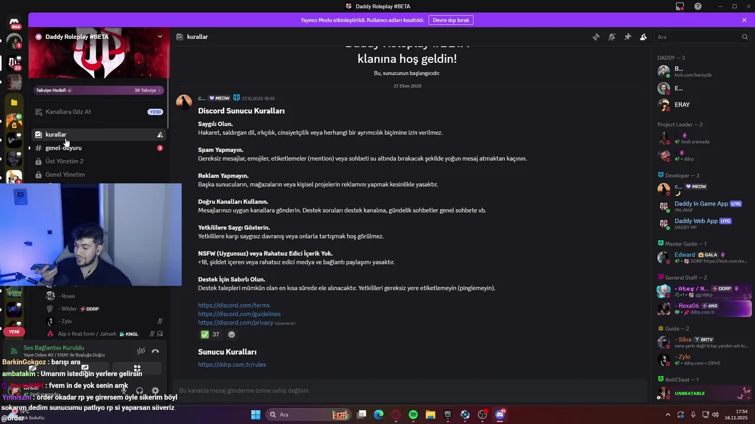The width and height of the screenshot is (755, 424).
Task: Click the YENİ new unread pill in server list
Action: pos(14,332)
